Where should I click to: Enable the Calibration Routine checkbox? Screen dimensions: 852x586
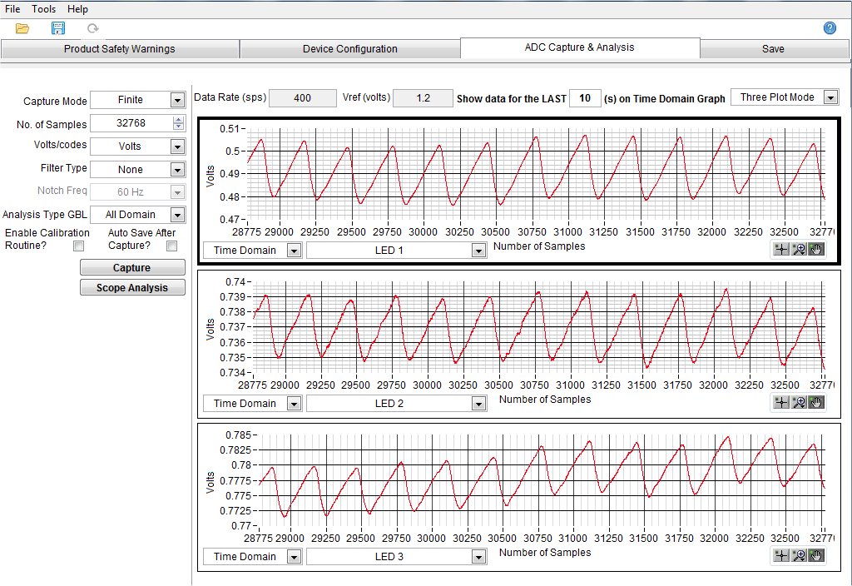78,246
